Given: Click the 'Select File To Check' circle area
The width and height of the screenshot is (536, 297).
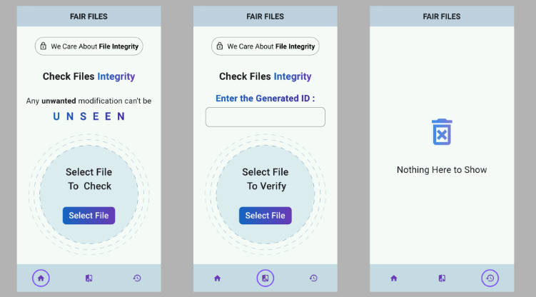Looking at the screenshot, I should coord(89,194).
